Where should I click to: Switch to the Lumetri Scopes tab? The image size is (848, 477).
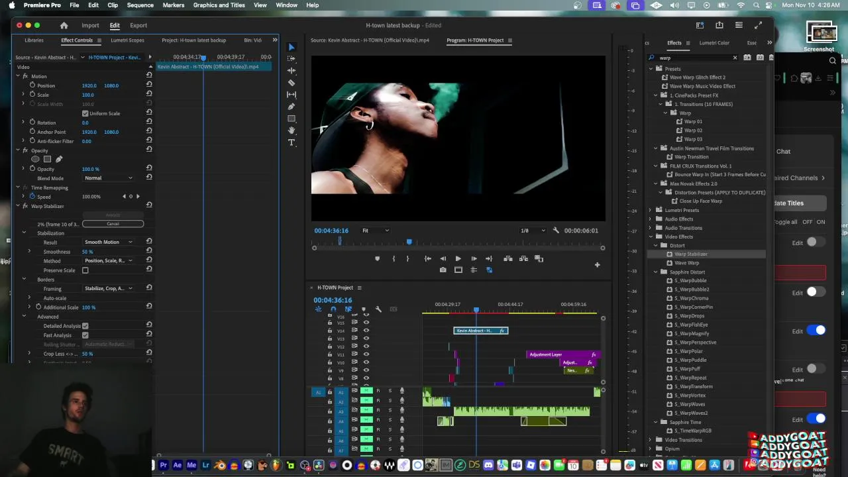[x=127, y=40]
